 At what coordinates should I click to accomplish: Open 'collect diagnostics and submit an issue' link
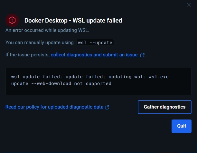point(95,55)
